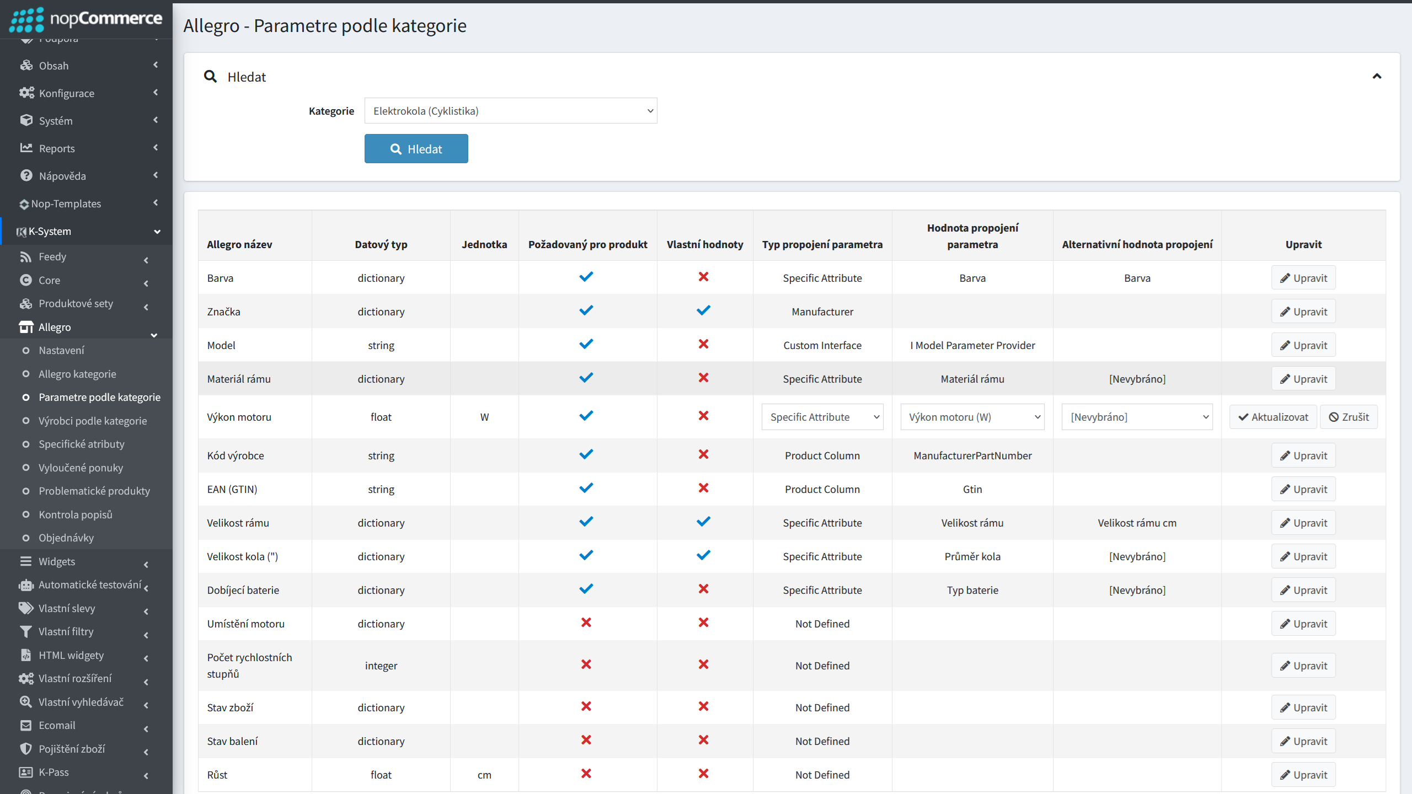Screen dimensions: 1412x794
Task: Click Aktualizovat for Výkon motoru
Action: [x=1273, y=417]
